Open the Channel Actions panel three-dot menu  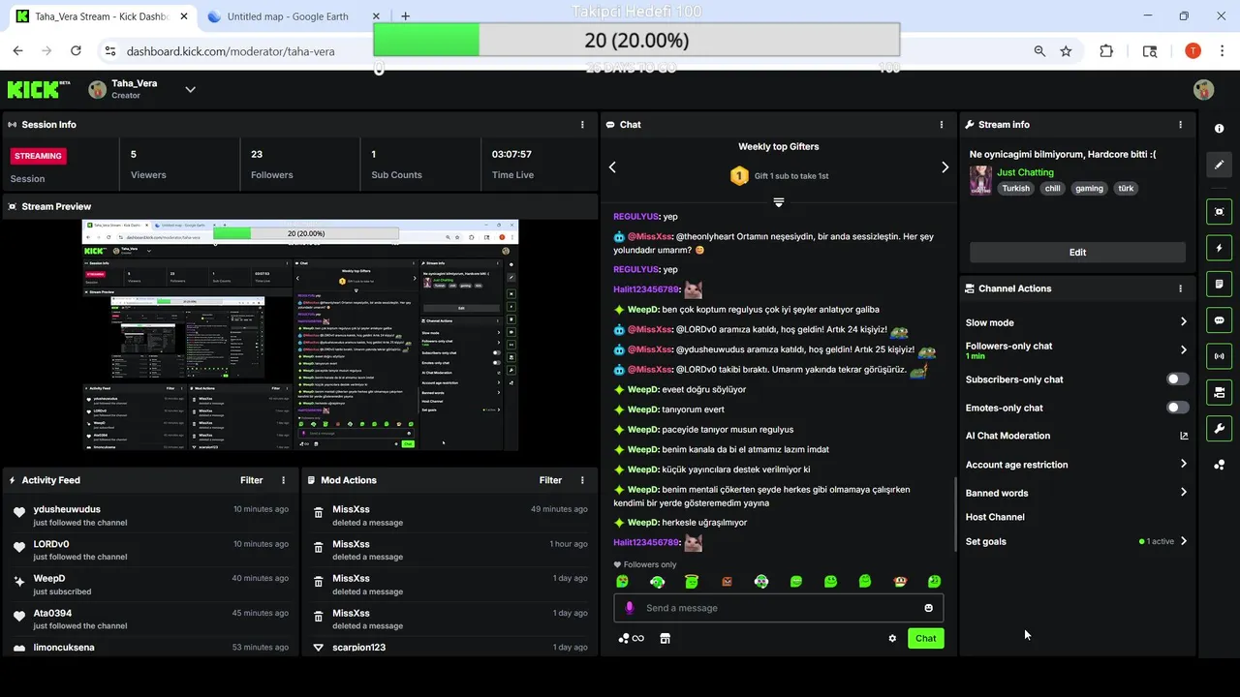coord(1180,288)
